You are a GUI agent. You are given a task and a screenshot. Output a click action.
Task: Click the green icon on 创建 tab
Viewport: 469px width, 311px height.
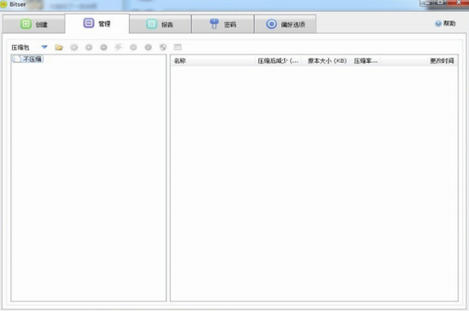(26, 24)
